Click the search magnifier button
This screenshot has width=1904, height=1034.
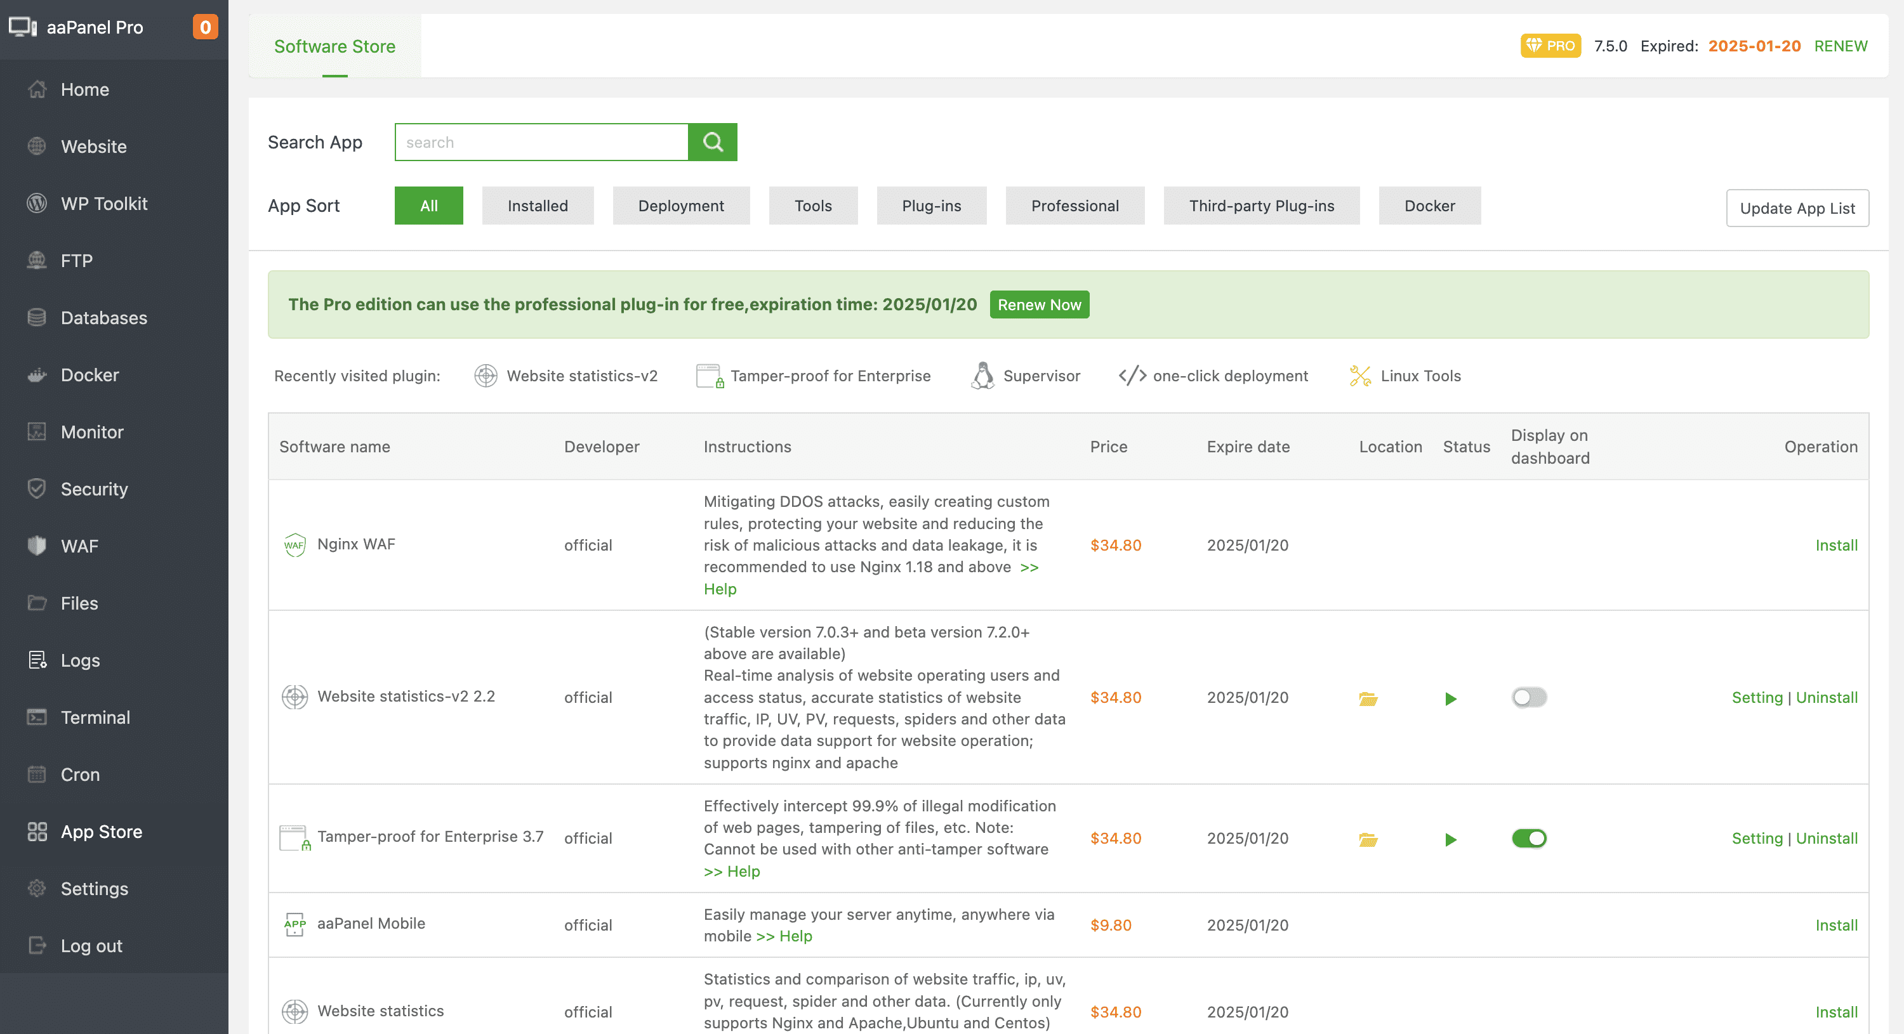click(712, 142)
